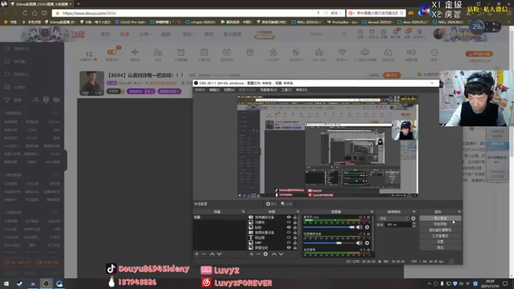The width and height of the screenshot is (514, 289).
Task: Toggle visibility eye of the text source
Action: click(x=288, y=238)
